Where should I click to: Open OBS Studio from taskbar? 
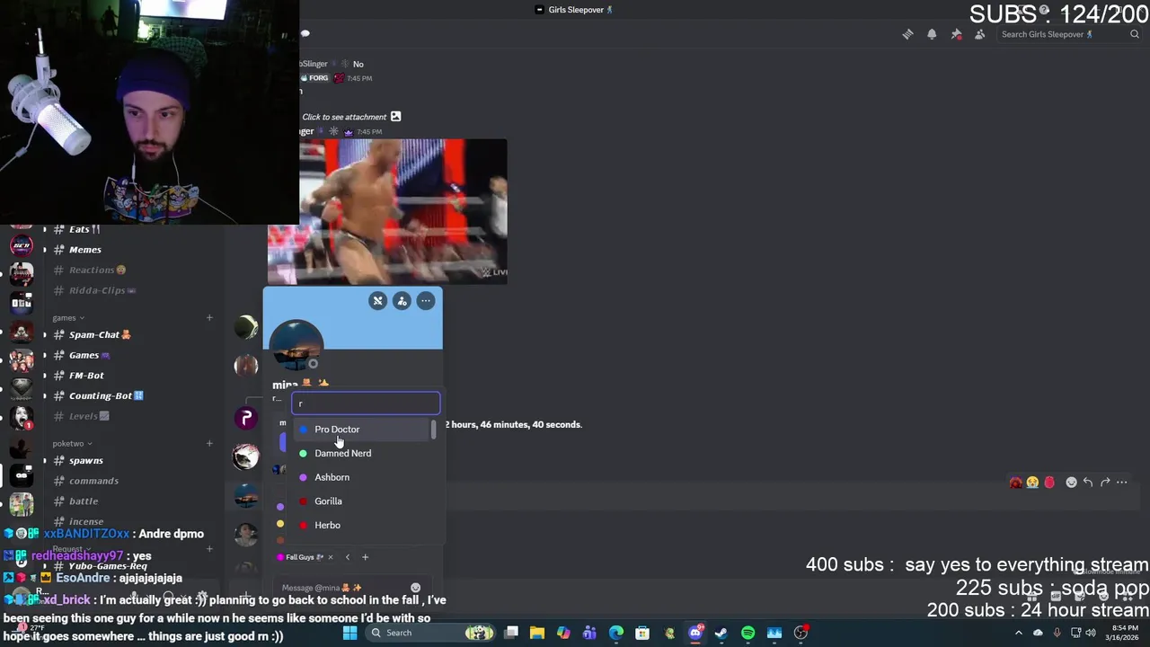[x=801, y=633]
